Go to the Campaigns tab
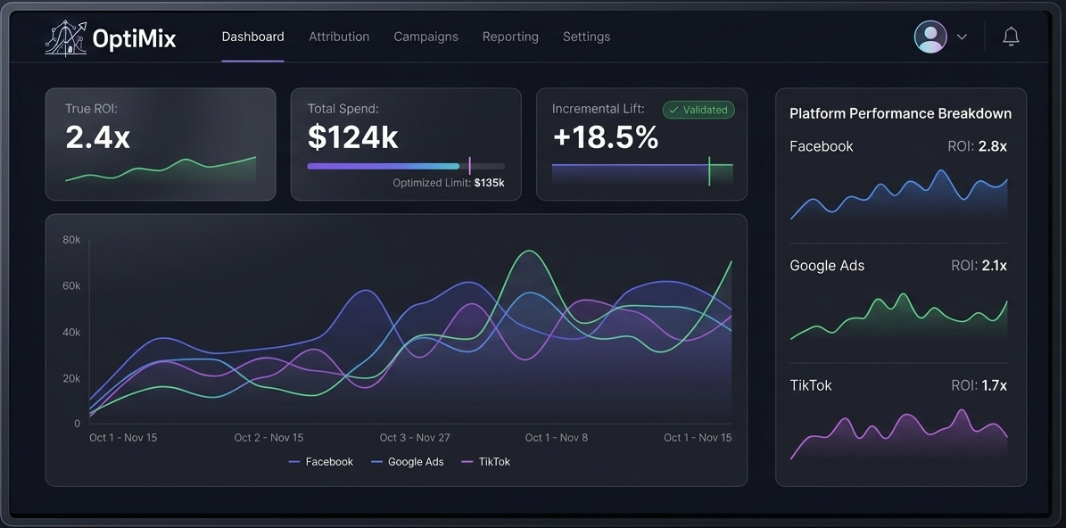This screenshot has height=528, width=1066. [426, 37]
